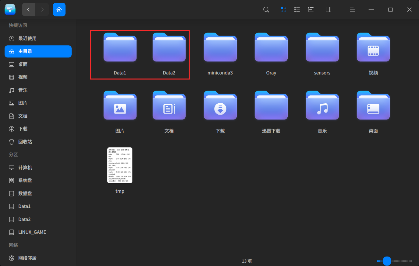Viewport: 419px width, 266px height.
Task: Select the 桌面 folder in the main pane
Action: (373, 105)
